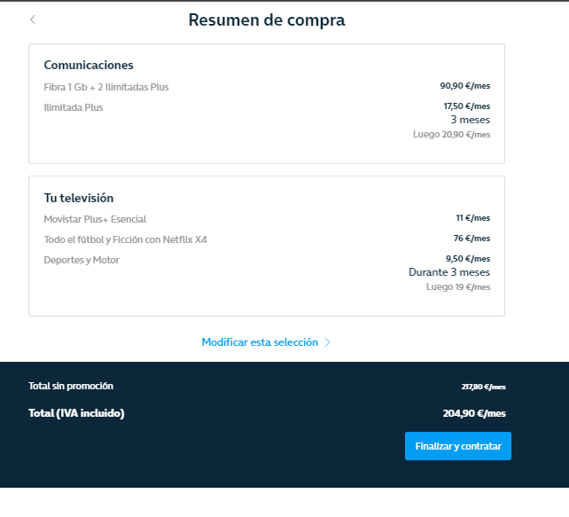569x517 pixels.
Task: Click the Comunicaciones section title
Action: 89,65
